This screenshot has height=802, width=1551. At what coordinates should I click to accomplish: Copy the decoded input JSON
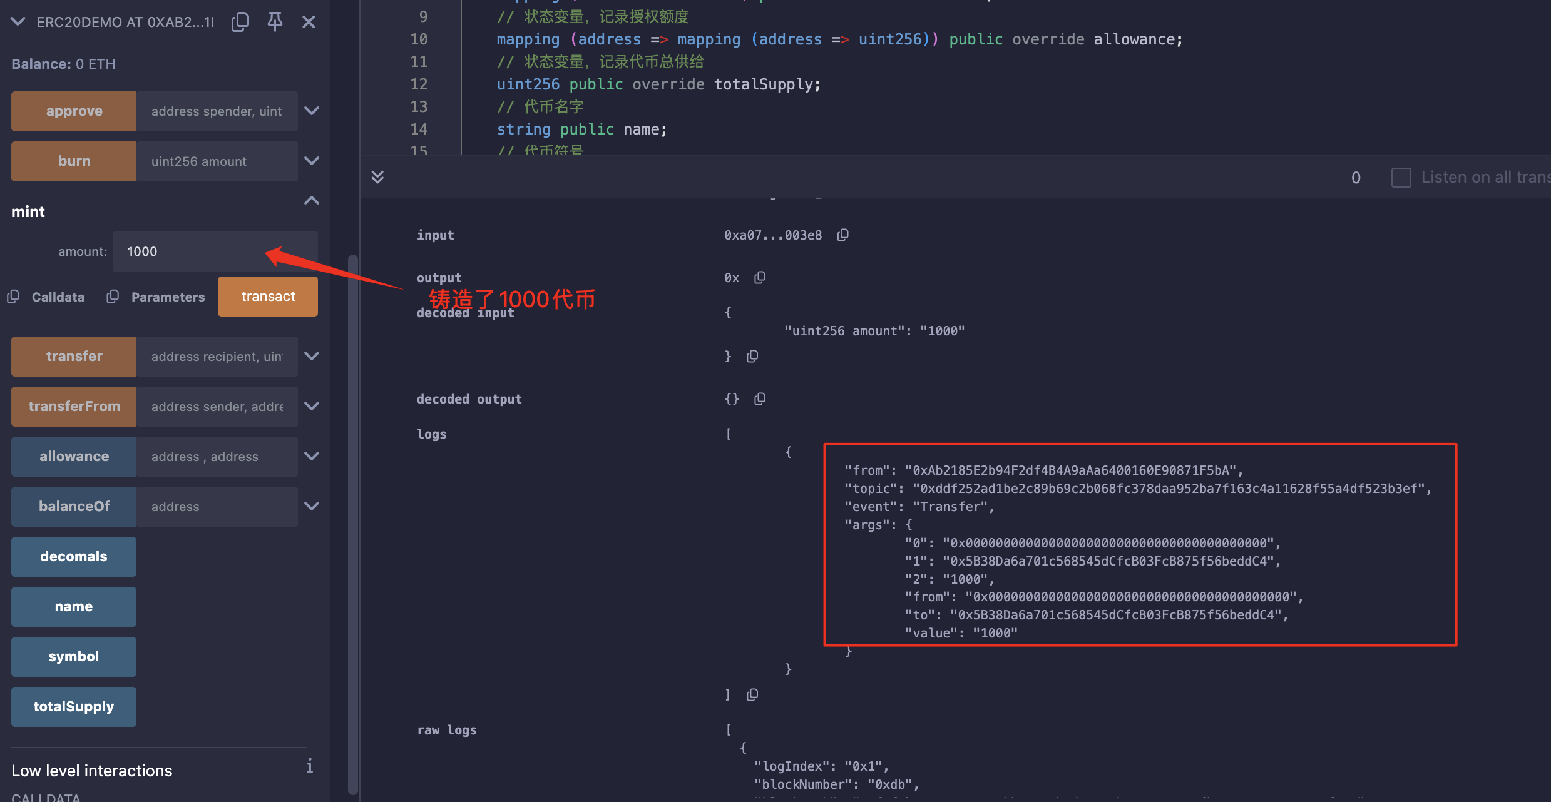[x=752, y=357]
